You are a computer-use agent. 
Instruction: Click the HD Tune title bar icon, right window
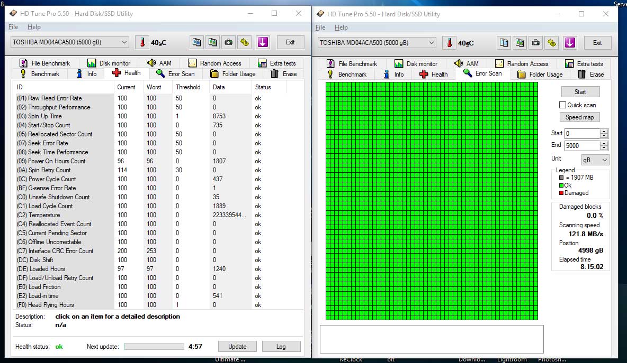coord(320,14)
